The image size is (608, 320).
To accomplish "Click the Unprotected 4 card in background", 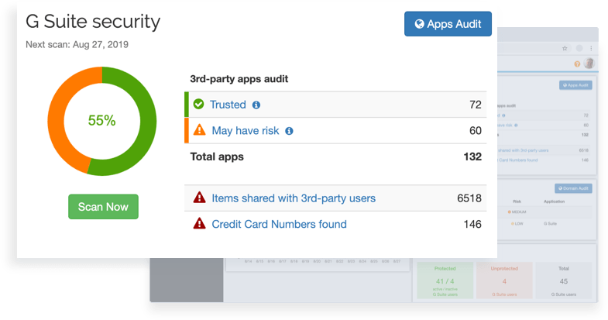I will coord(504,280).
